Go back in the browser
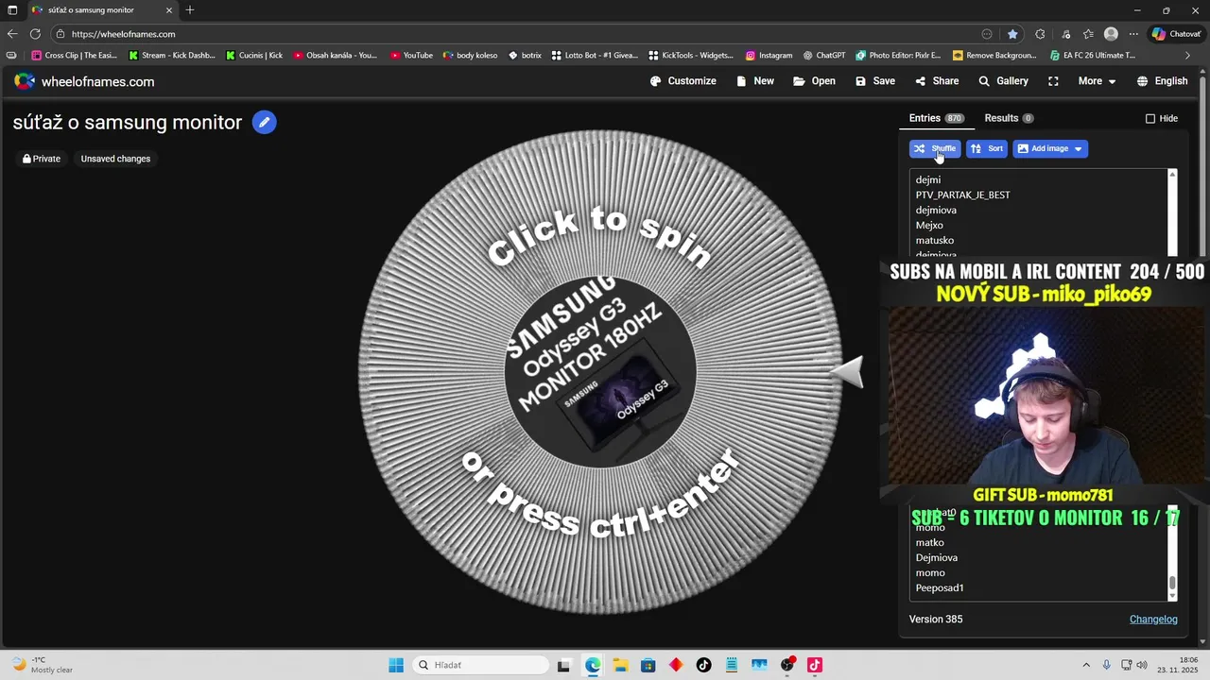This screenshot has width=1210, height=680. (12, 34)
